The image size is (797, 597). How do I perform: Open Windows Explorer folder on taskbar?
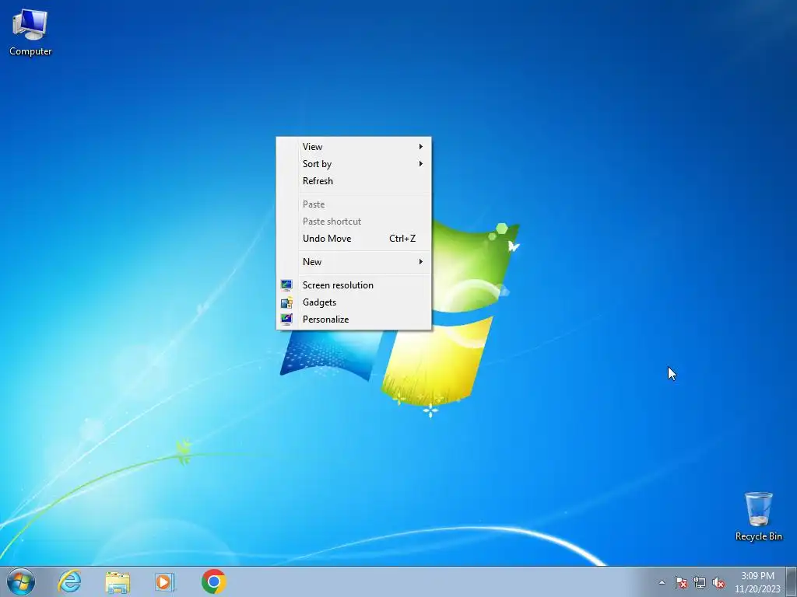click(118, 581)
